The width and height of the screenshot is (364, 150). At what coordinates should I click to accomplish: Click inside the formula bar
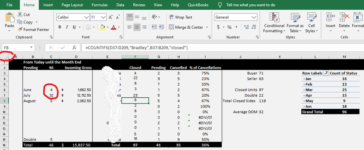point(222,48)
